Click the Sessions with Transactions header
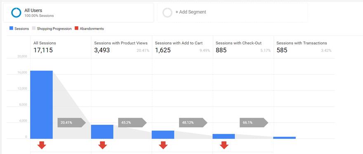Screen dimensions: 363x154 click(x=302, y=43)
